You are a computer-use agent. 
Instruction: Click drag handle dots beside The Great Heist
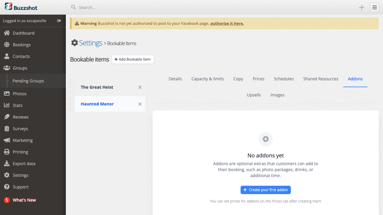(x=70, y=87)
